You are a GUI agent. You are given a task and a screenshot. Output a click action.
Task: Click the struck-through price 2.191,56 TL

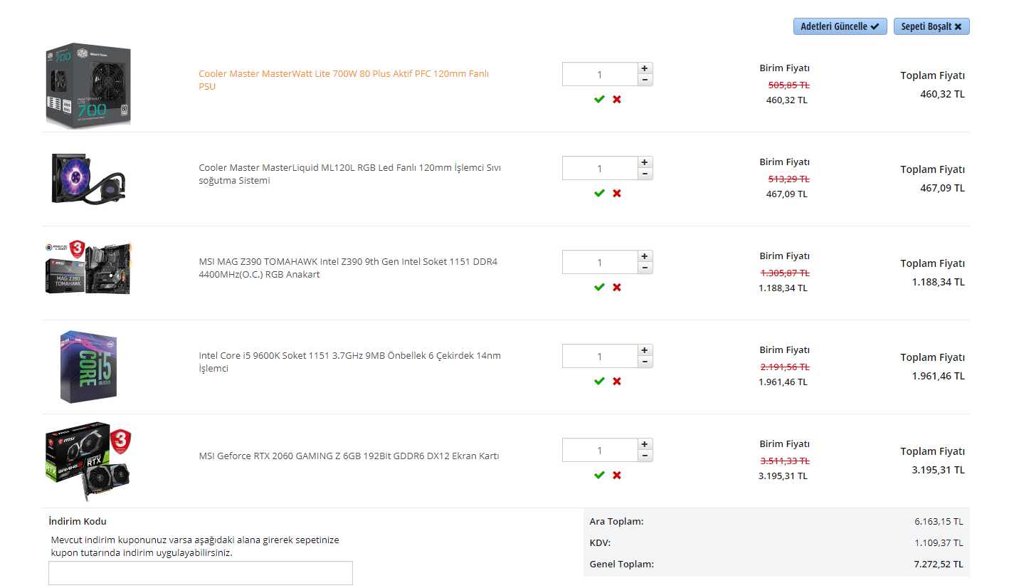pyautogui.click(x=785, y=367)
